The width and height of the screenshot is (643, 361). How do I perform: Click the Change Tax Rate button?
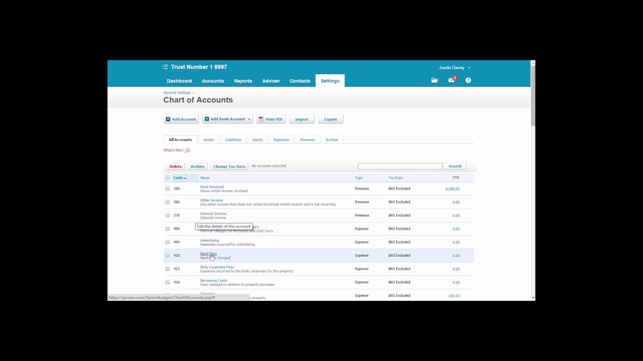230,166
